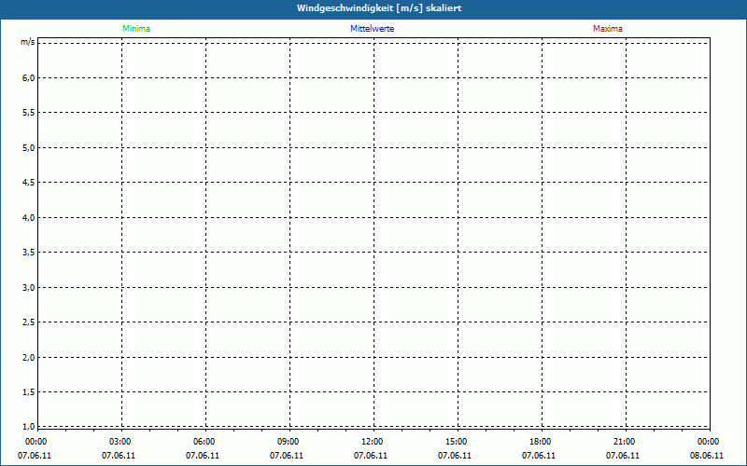Click the 07.06.11 date under 21:00
Image resolution: width=747 pixels, height=466 pixels.
(x=623, y=456)
